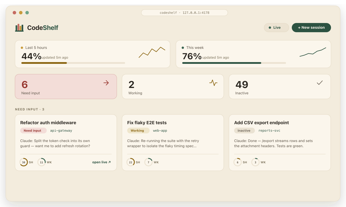Click the WK usage ring showing 11
This screenshot has width=346, height=207.
(42, 162)
